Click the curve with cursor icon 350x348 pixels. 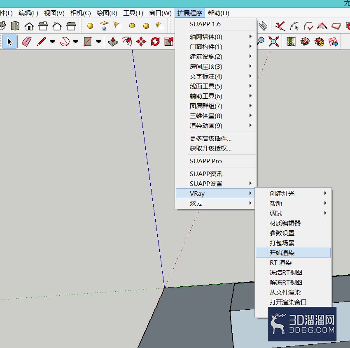pyautogui.click(x=294, y=26)
